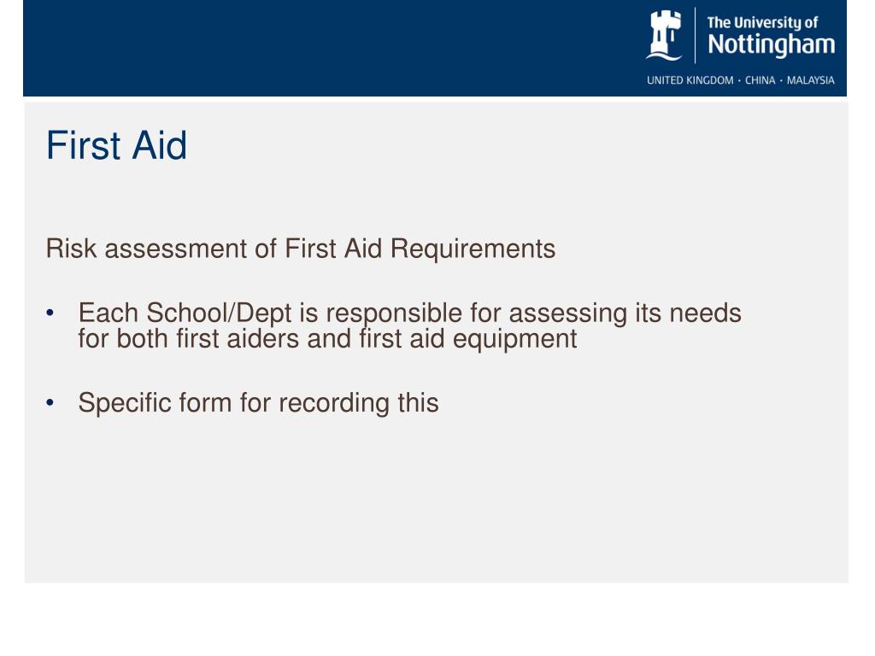875x656 pixels.
Task: Click "The University of" logo text
Action: [x=762, y=22]
